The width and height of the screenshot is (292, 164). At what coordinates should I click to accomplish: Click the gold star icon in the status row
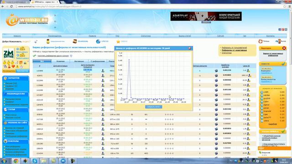point(118,41)
